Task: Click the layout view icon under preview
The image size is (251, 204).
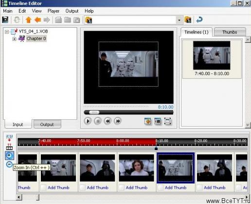Action: tap(158, 121)
